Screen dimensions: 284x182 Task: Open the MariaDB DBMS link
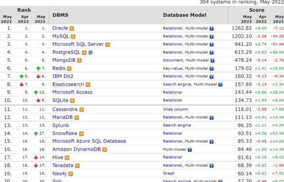(62, 117)
